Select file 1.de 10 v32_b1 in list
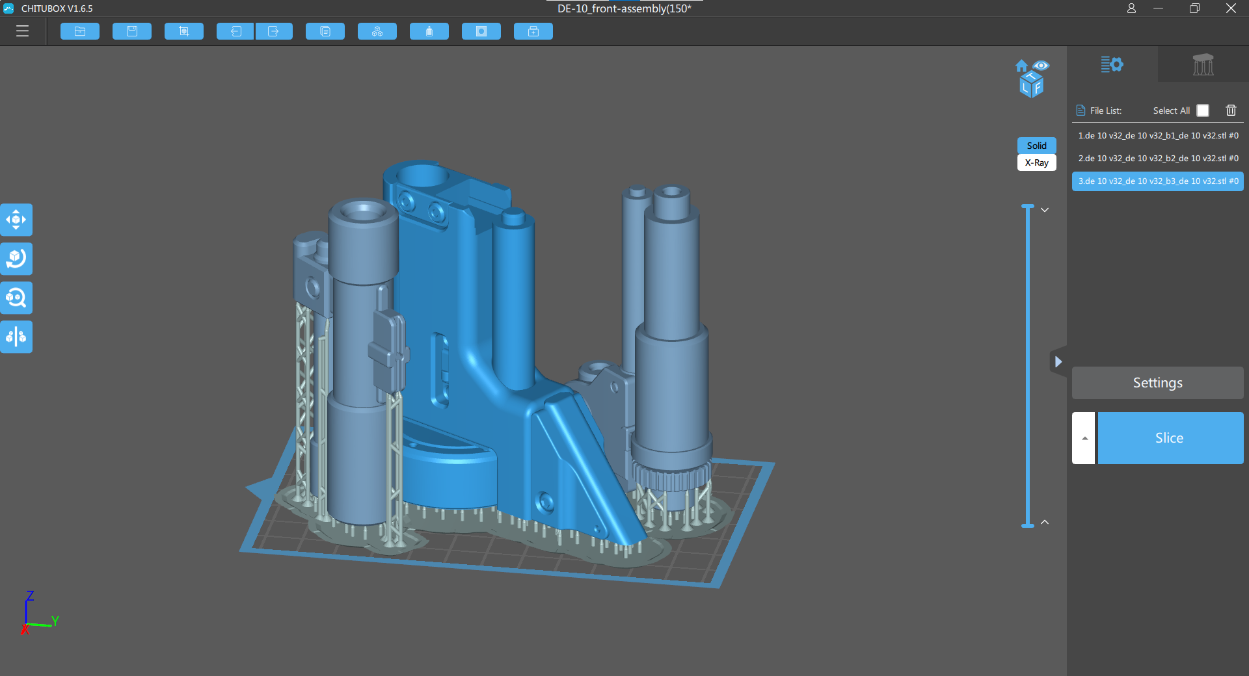1249x676 pixels. point(1158,136)
